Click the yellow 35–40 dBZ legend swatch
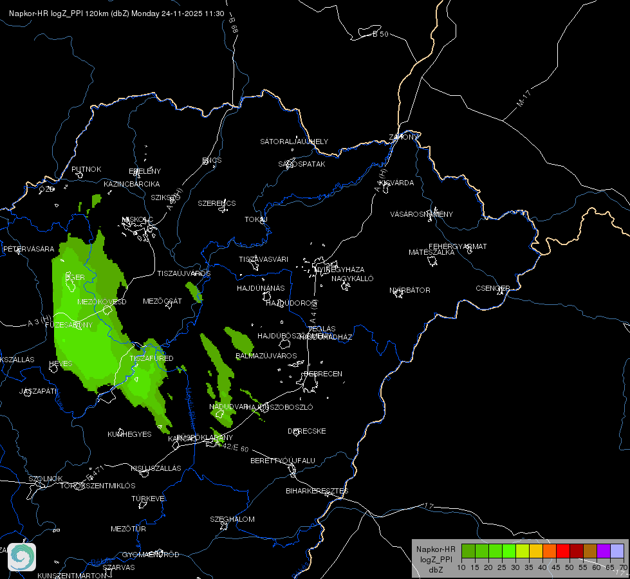630x579 pixels. click(536, 551)
